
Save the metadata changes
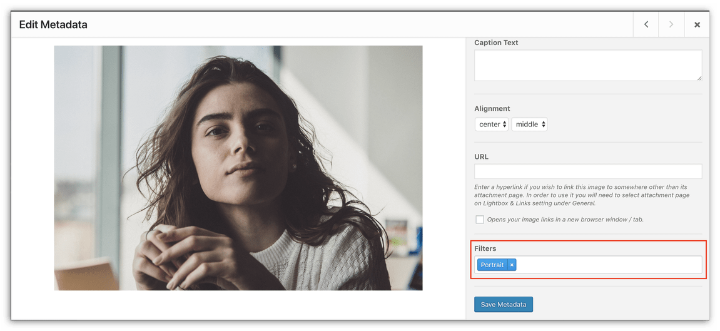click(x=504, y=304)
